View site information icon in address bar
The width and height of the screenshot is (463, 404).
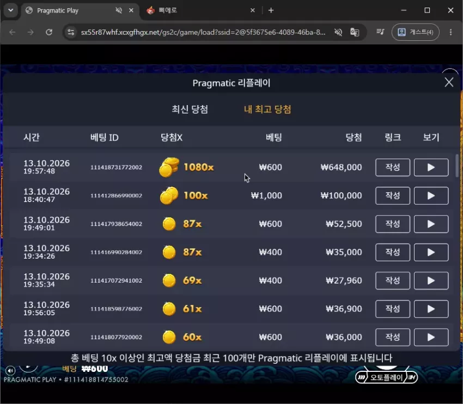point(71,32)
